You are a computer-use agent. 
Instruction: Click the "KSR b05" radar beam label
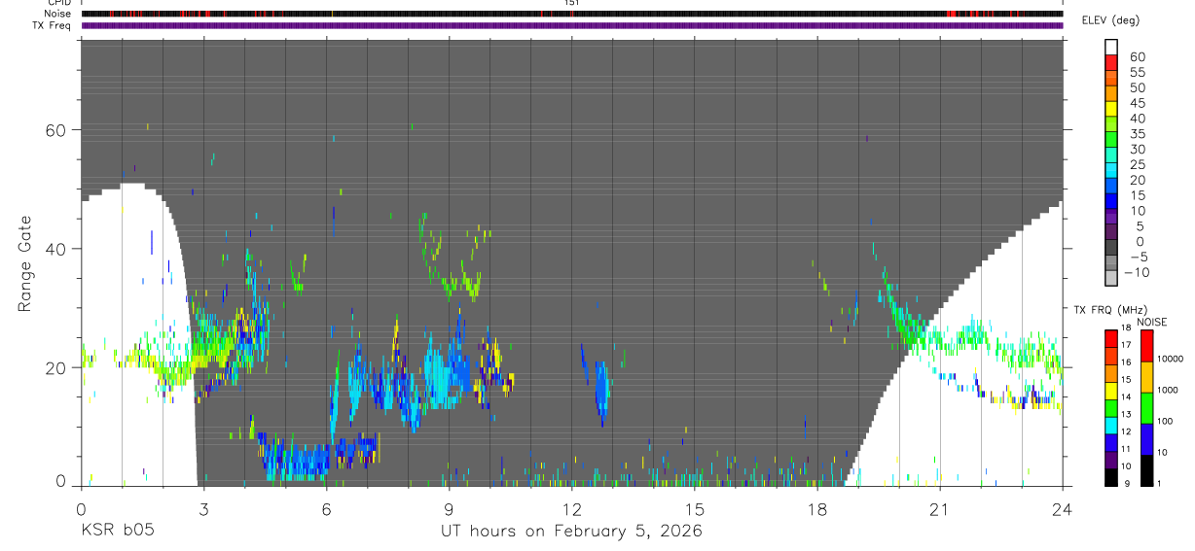(x=117, y=532)
